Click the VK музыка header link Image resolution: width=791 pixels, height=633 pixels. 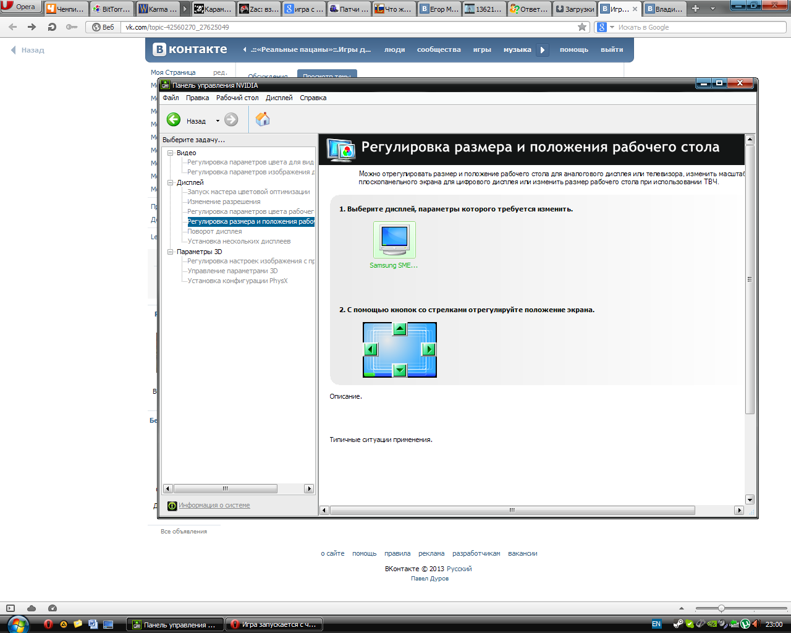pos(517,49)
